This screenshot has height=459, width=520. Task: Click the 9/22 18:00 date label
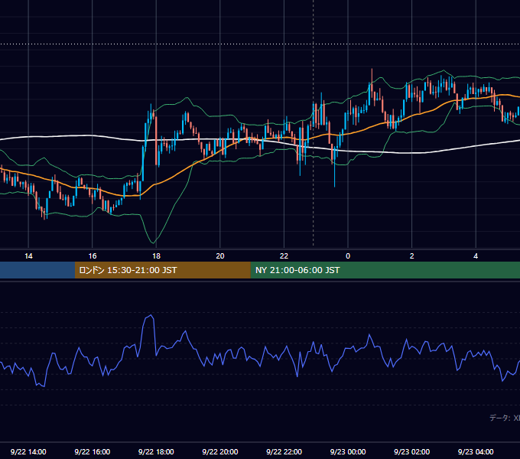pos(156,451)
